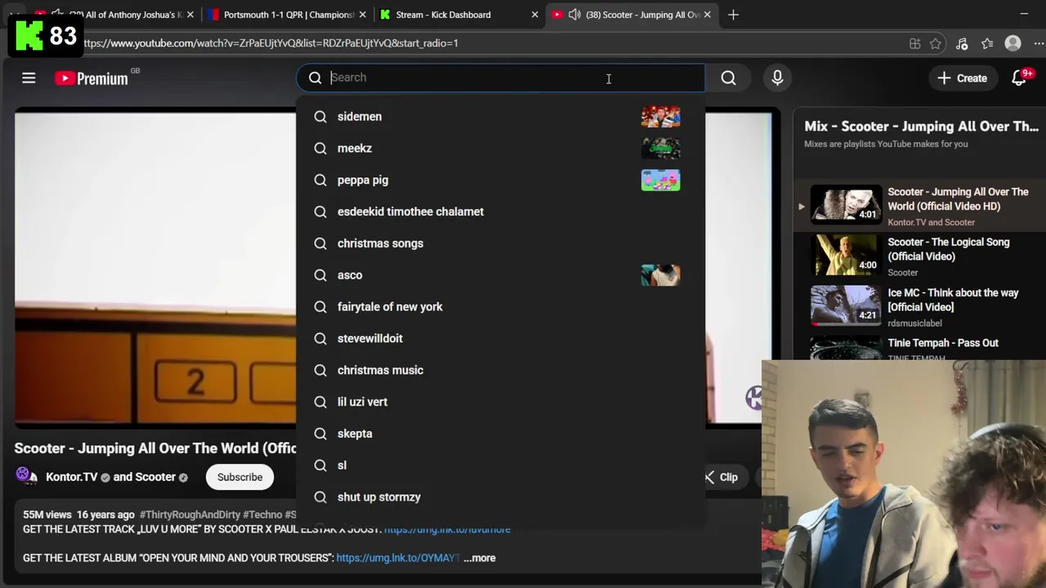Choose the 'peppa pig' suggestion

(500, 180)
